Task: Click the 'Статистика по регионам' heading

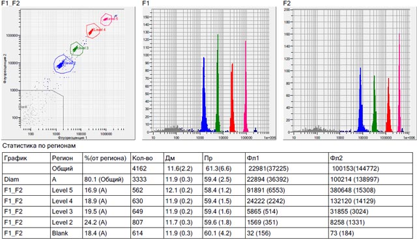Action: [x=39, y=146]
